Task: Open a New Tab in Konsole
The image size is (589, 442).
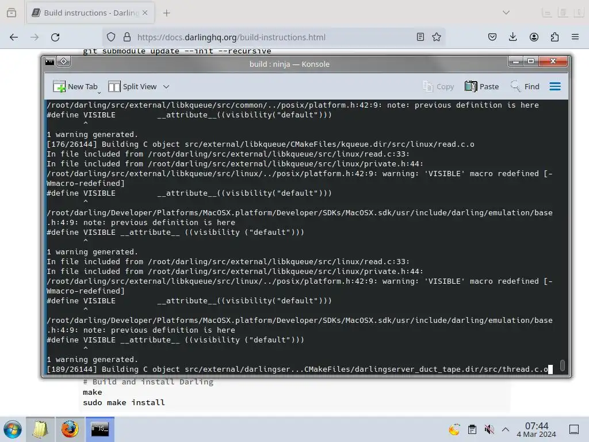Action: pos(75,86)
